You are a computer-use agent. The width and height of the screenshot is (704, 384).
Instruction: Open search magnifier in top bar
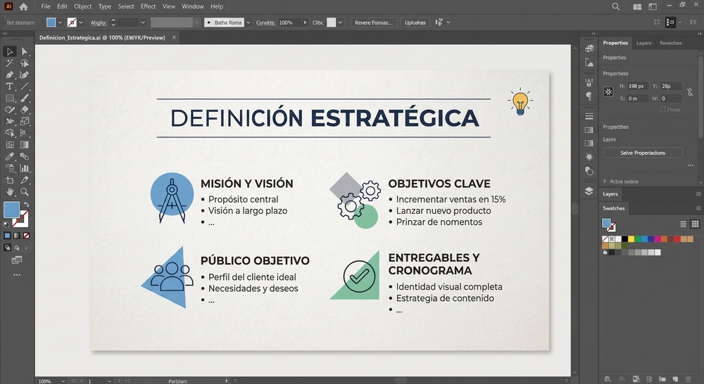[615, 6]
